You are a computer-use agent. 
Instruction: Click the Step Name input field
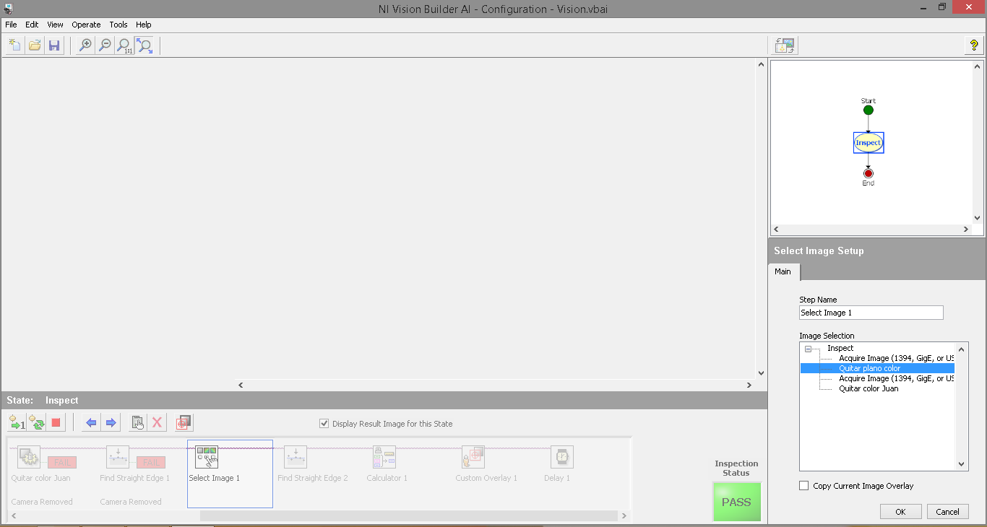[x=871, y=313]
